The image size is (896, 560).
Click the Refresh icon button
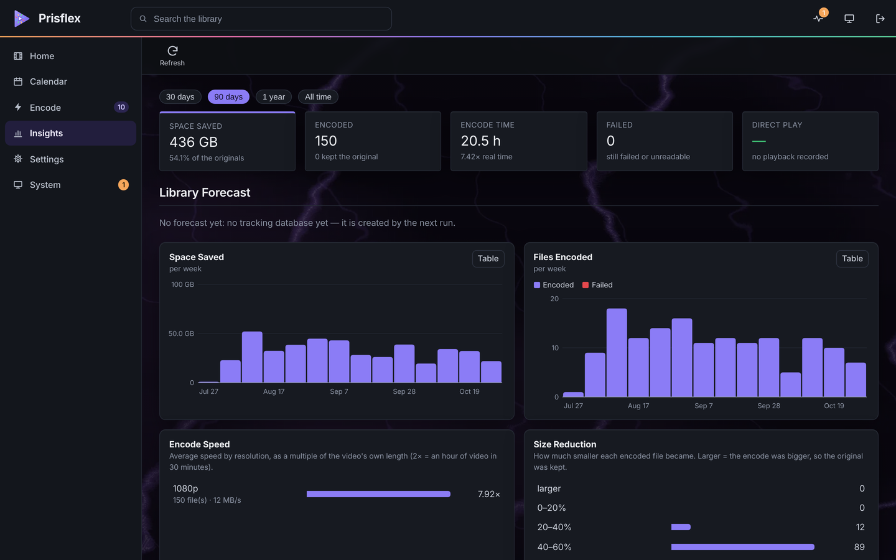click(x=172, y=55)
